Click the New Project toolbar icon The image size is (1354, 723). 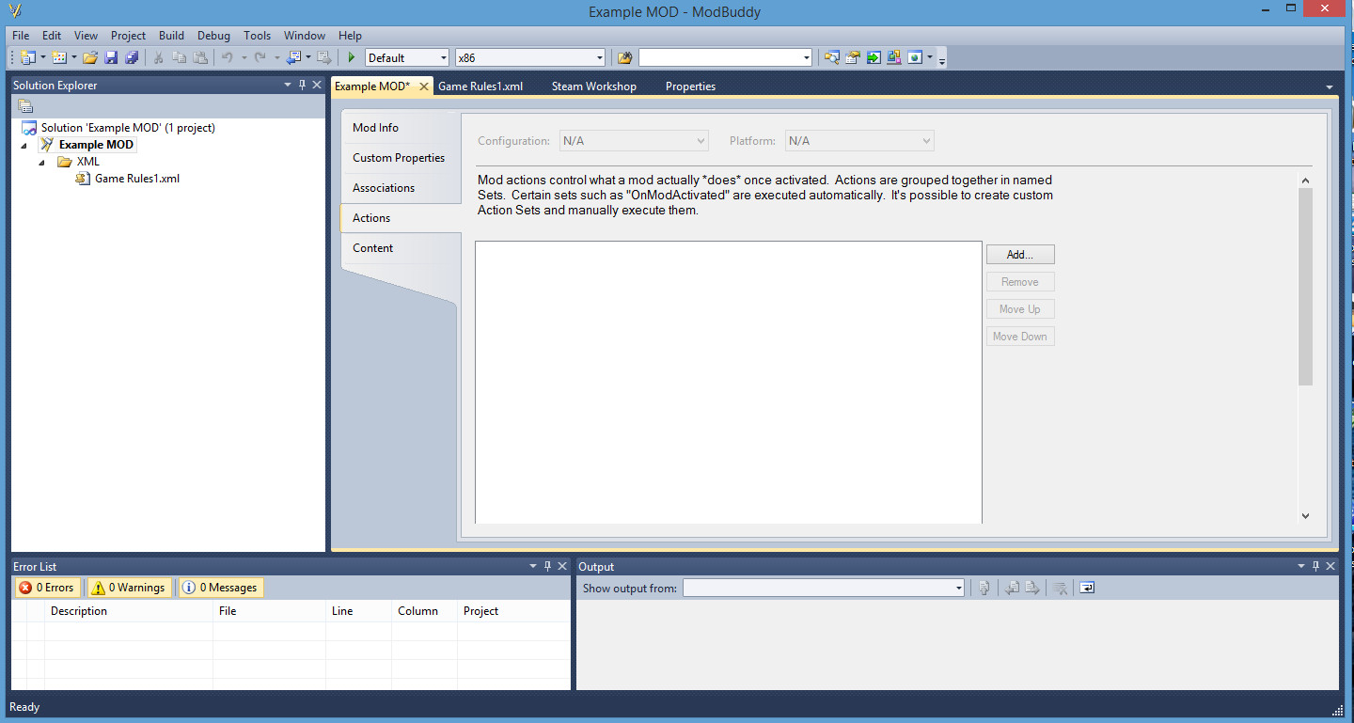27,57
